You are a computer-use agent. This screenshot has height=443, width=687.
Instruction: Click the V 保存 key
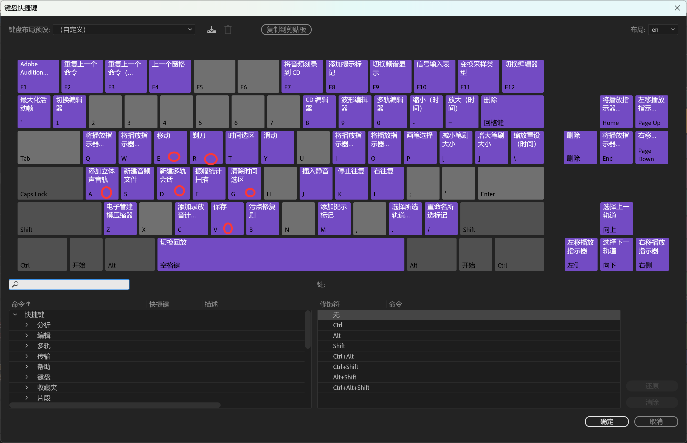(227, 219)
